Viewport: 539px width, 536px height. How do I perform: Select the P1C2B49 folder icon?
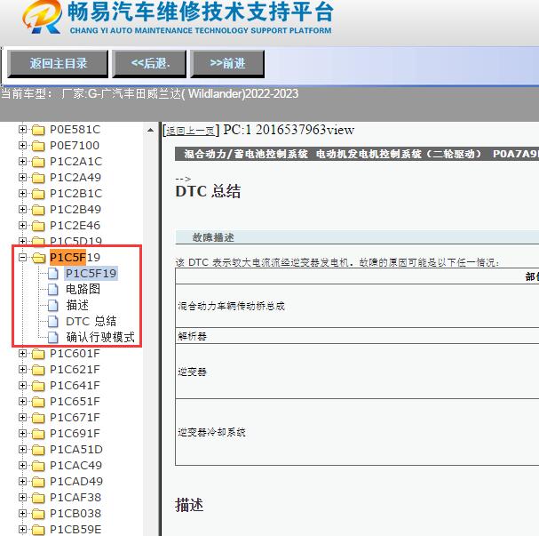coord(38,210)
